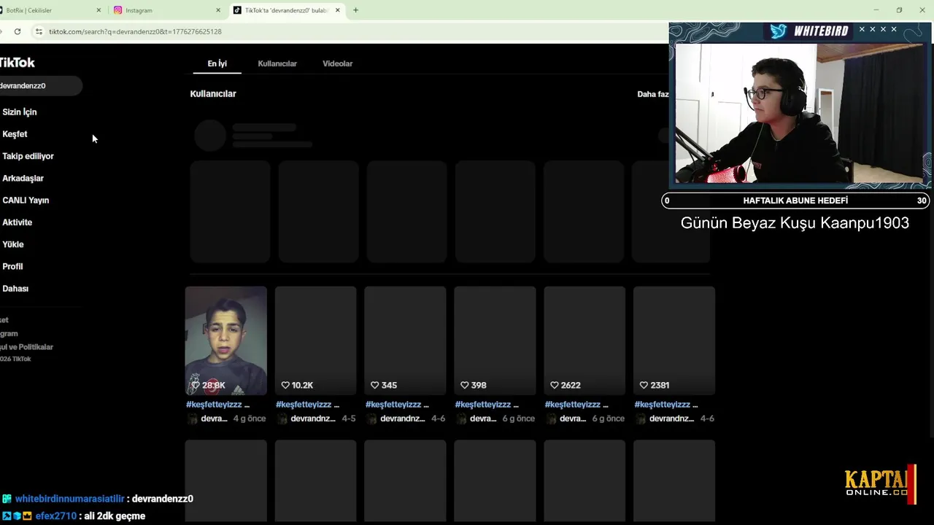Open the video thumbnail with 10.2K likes
The height and width of the screenshot is (525, 934).
click(x=316, y=341)
